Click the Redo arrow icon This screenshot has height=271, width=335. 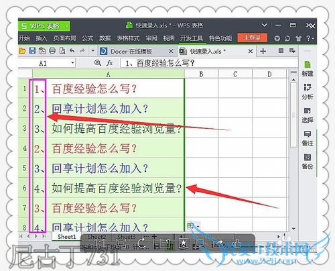point(82,51)
